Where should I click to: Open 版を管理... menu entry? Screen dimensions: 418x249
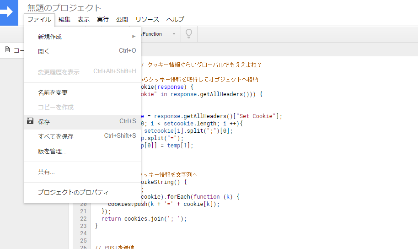click(x=52, y=151)
